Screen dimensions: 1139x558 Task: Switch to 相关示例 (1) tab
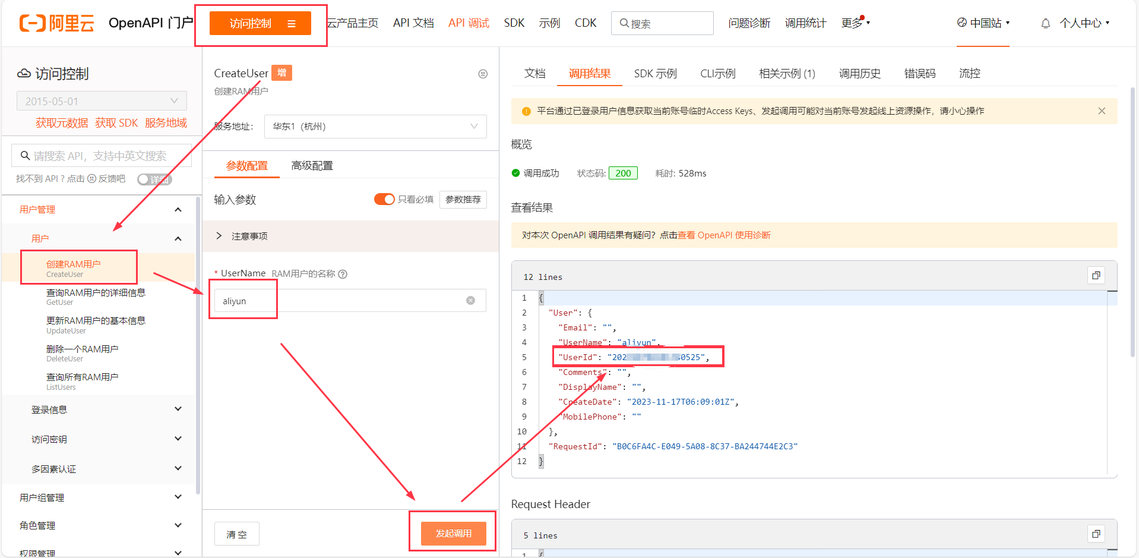(x=787, y=73)
